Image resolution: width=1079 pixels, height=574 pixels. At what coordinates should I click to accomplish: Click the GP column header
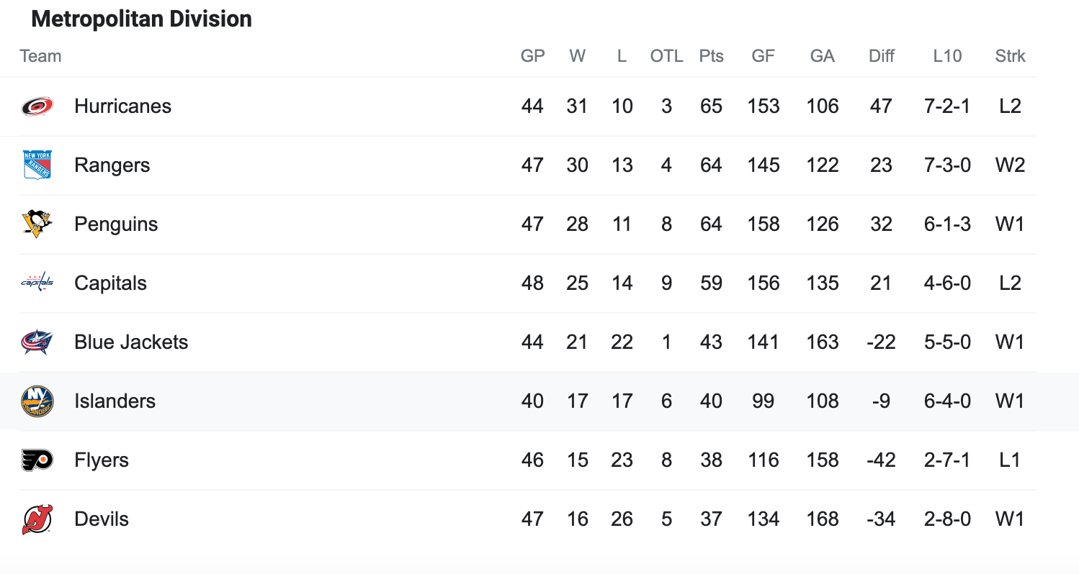point(533,56)
